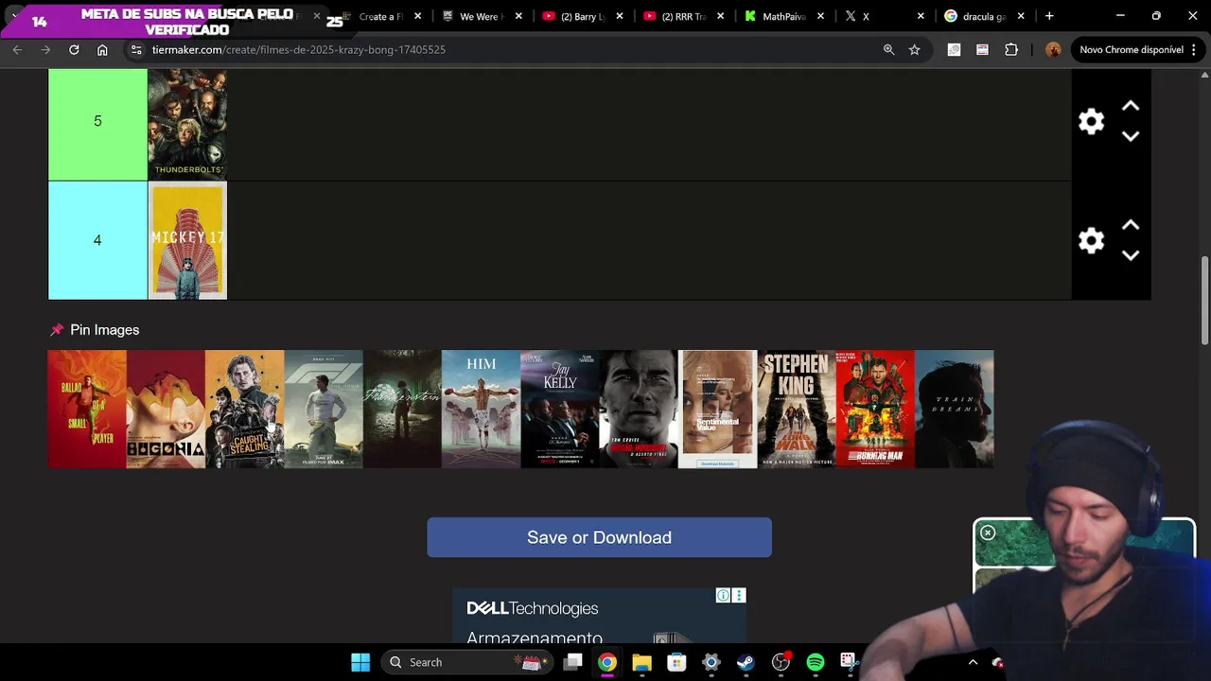Move tier 4 row up with arrow
This screenshot has height=681, width=1211.
[1130, 225]
